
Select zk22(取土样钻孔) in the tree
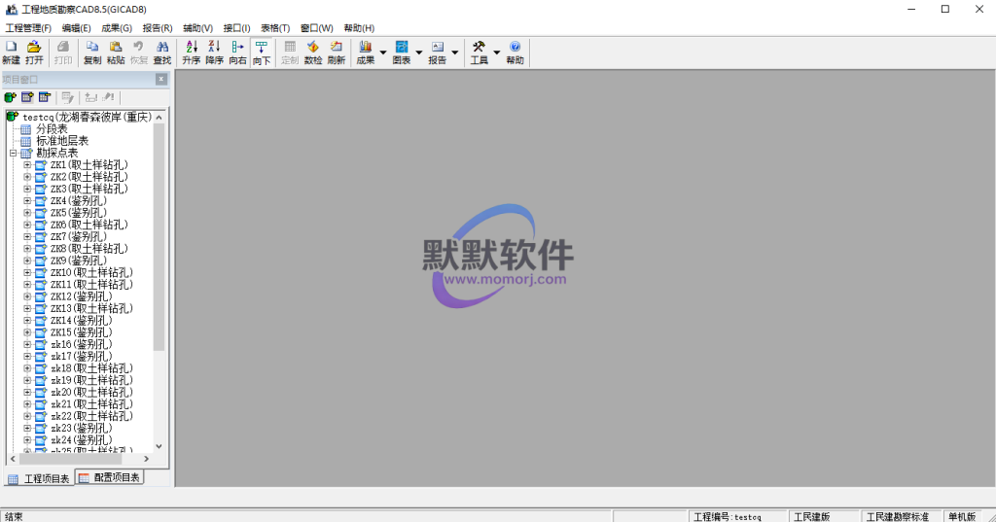91,417
